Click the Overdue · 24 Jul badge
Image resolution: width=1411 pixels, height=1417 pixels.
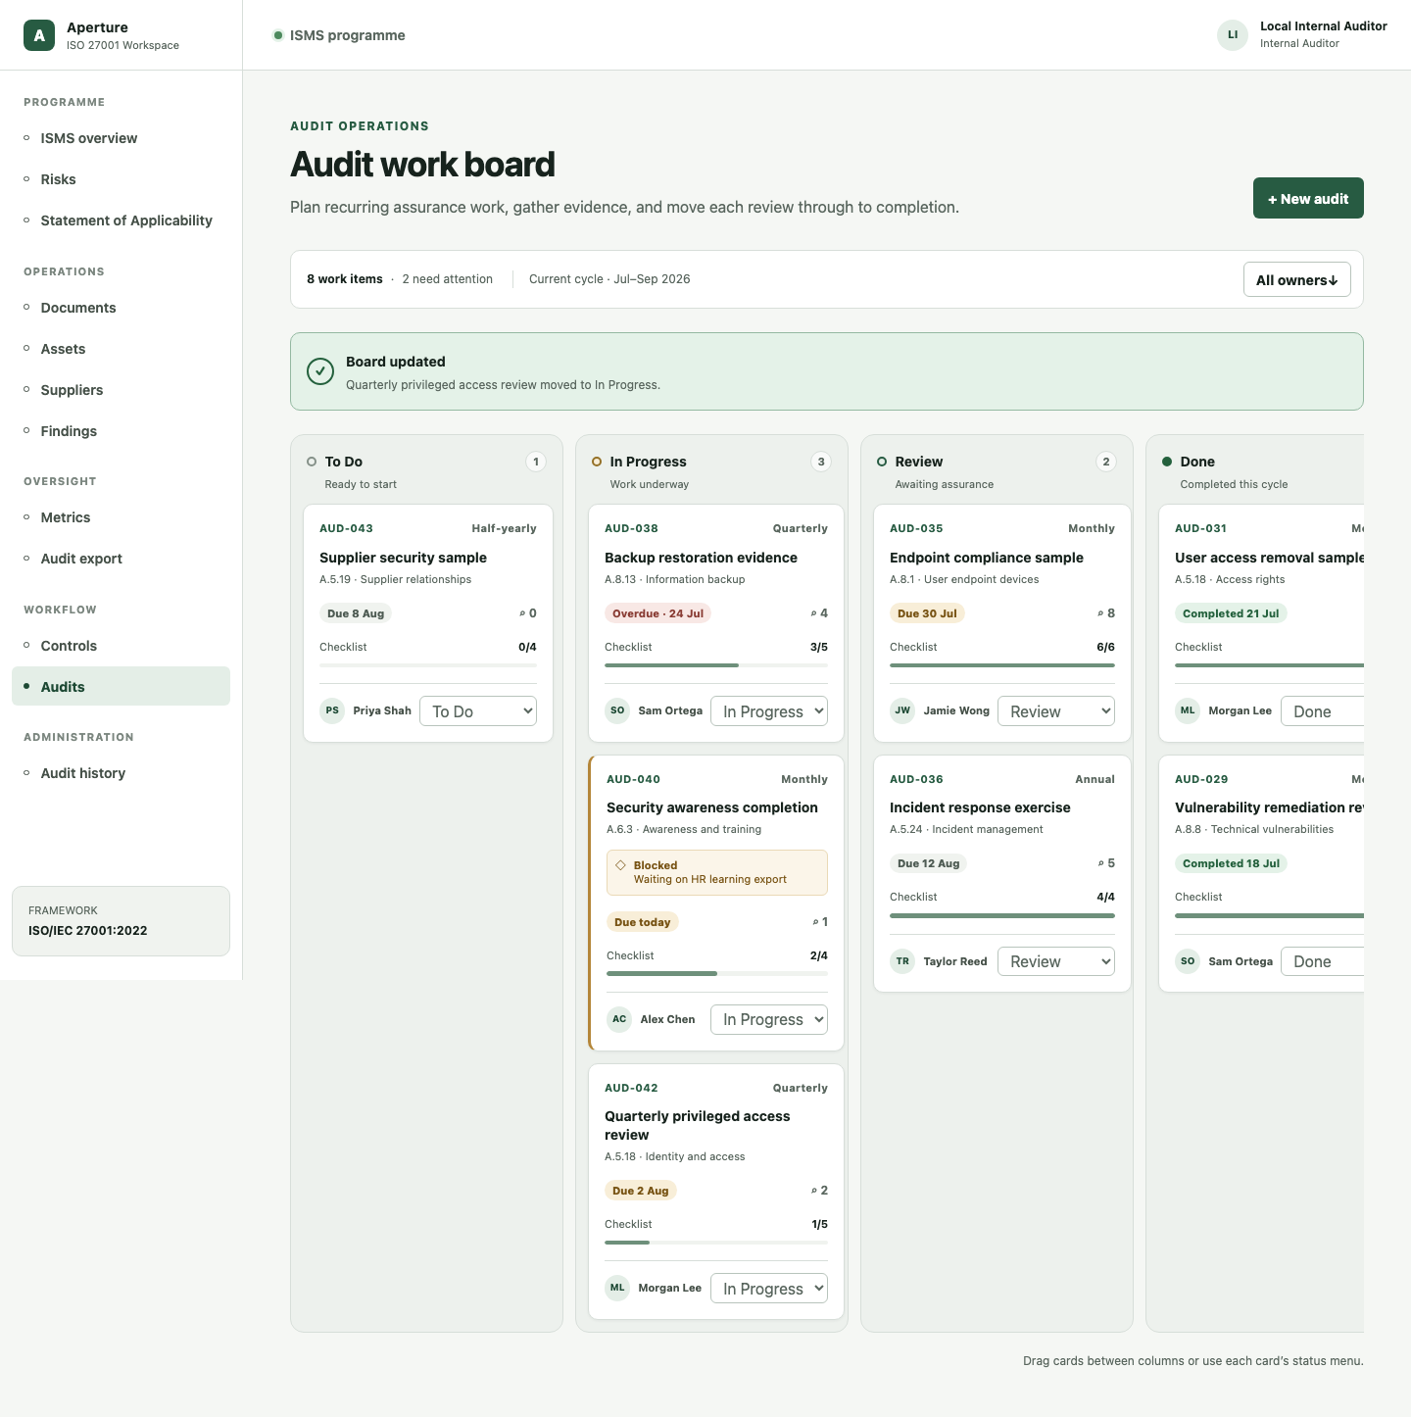pyautogui.click(x=657, y=613)
